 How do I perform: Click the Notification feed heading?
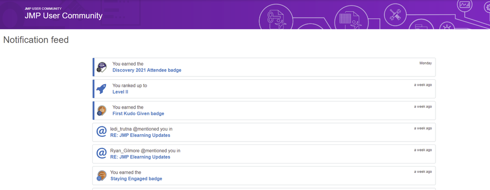click(36, 40)
